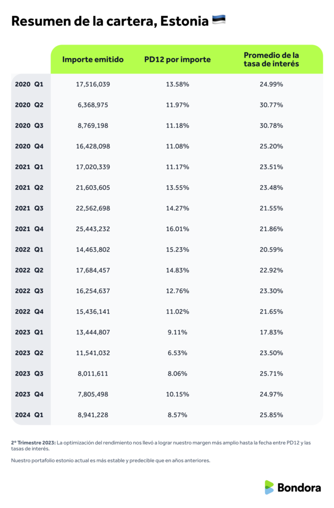Click the 'Resumen de la cartera, Estonia' title

click(109, 21)
